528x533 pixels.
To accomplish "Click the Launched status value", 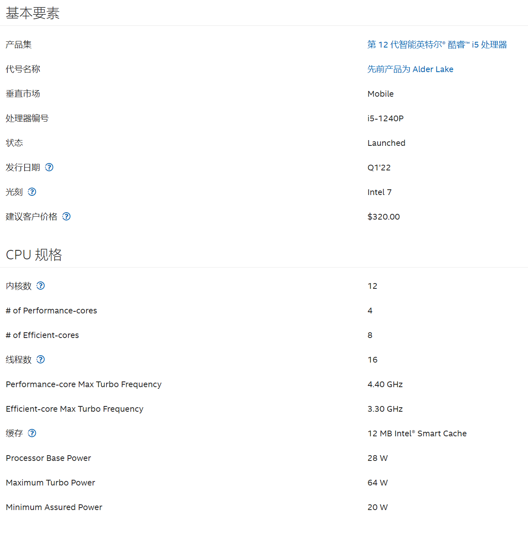I will click(x=386, y=143).
